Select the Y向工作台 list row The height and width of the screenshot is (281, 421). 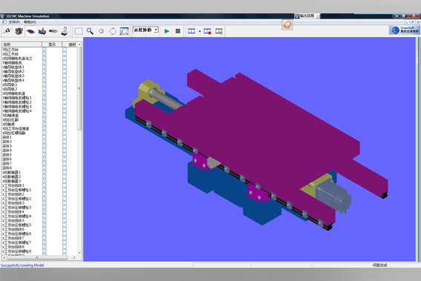(x=10, y=50)
